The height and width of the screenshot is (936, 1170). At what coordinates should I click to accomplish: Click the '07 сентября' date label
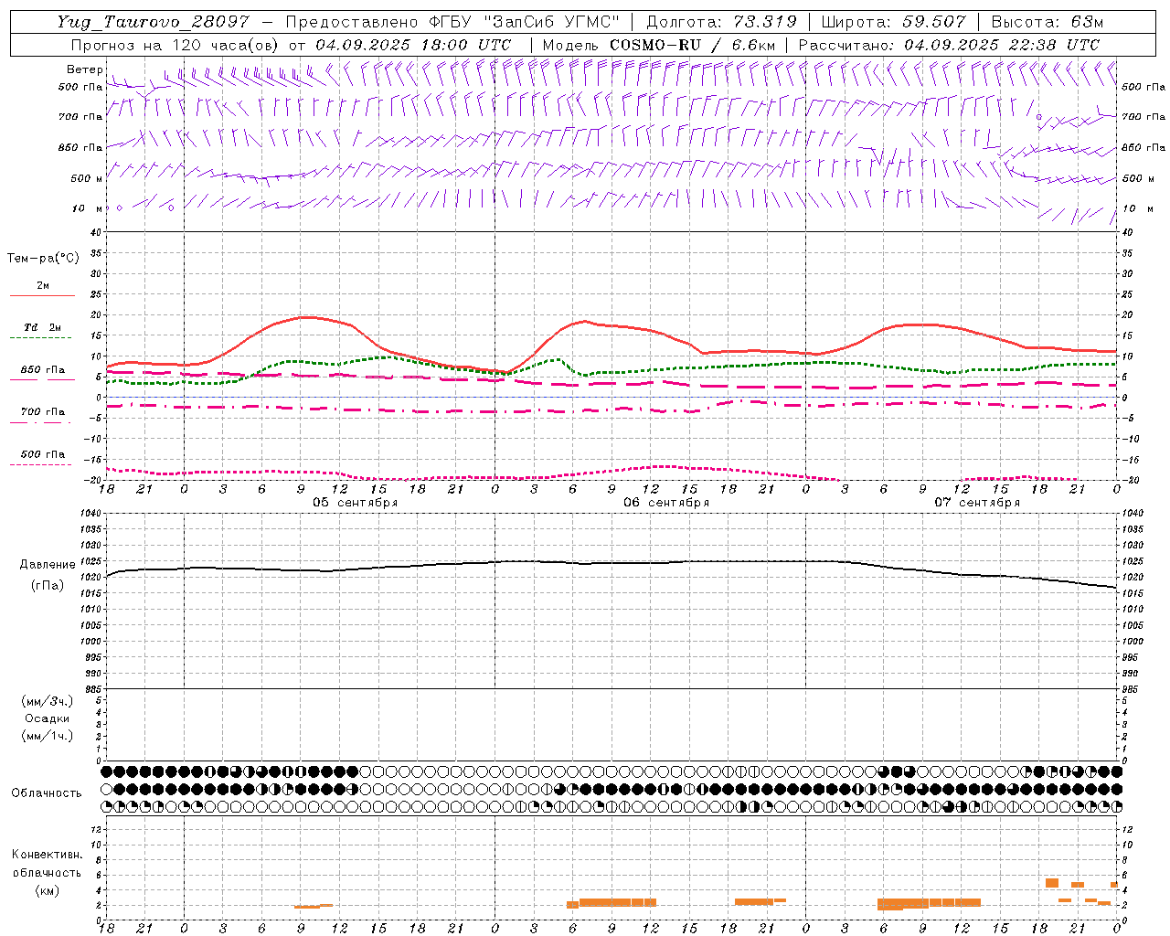click(x=977, y=503)
